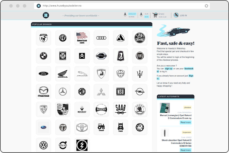Follow the "sign up" link

(168, 68)
